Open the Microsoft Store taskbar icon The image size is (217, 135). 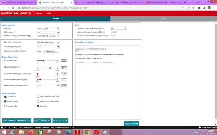tap(40, 132)
